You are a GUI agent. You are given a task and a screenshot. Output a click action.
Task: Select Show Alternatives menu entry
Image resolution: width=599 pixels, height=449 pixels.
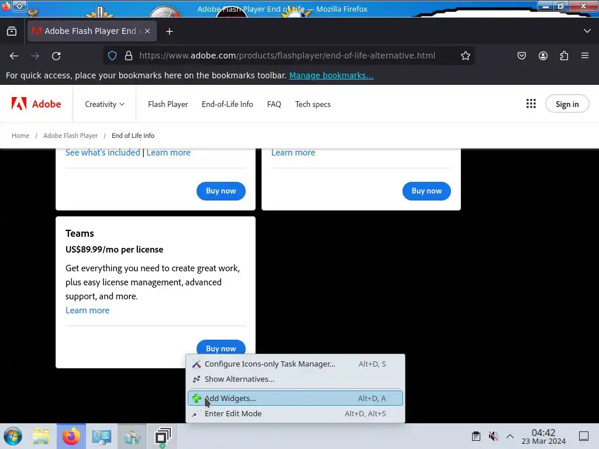tap(295, 379)
